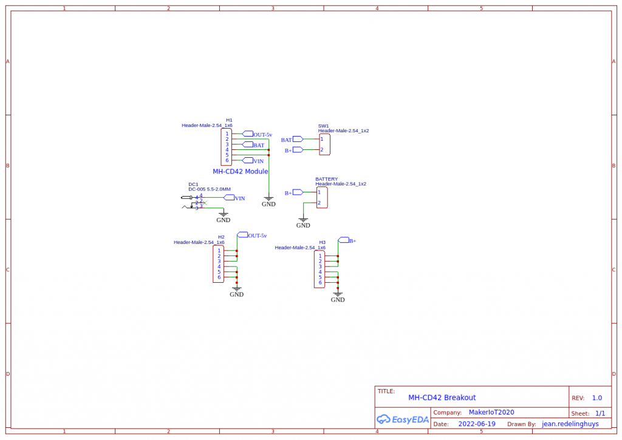The image size is (622, 440).
Task: Select the VIN net port on jack DC1
Action: tap(234, 198)
